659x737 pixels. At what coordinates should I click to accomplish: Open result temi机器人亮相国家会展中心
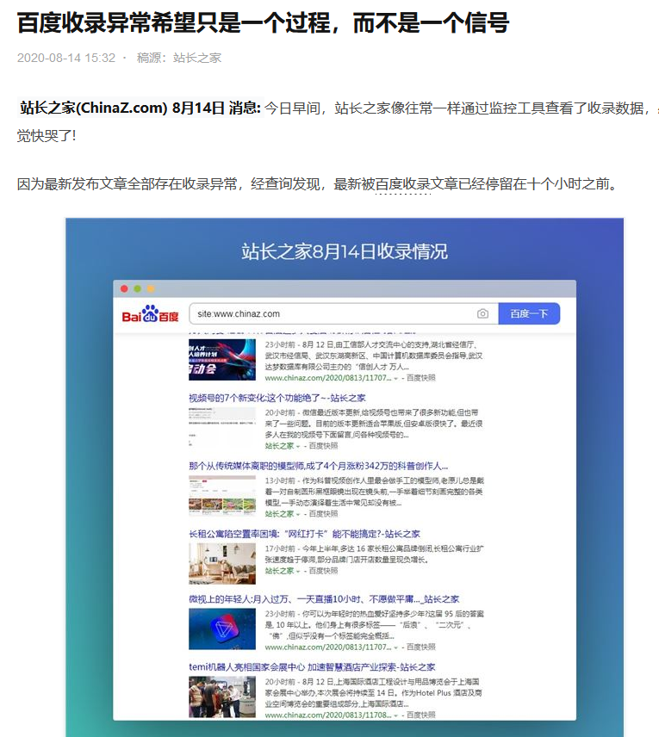[312, 667]
